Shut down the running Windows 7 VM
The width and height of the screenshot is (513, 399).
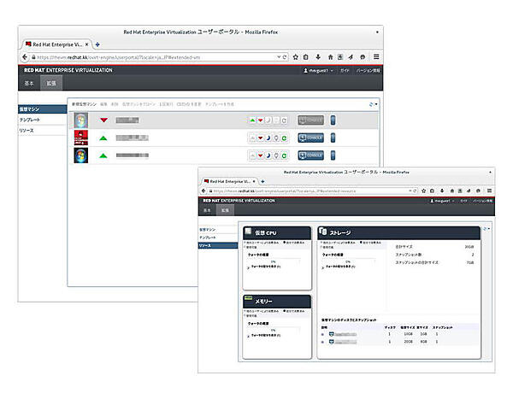tap(261, 155)
